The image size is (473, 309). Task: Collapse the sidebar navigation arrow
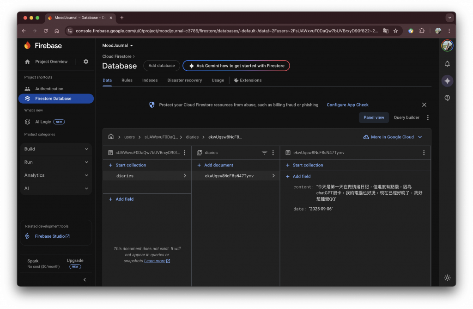click(x=85, y=280)
